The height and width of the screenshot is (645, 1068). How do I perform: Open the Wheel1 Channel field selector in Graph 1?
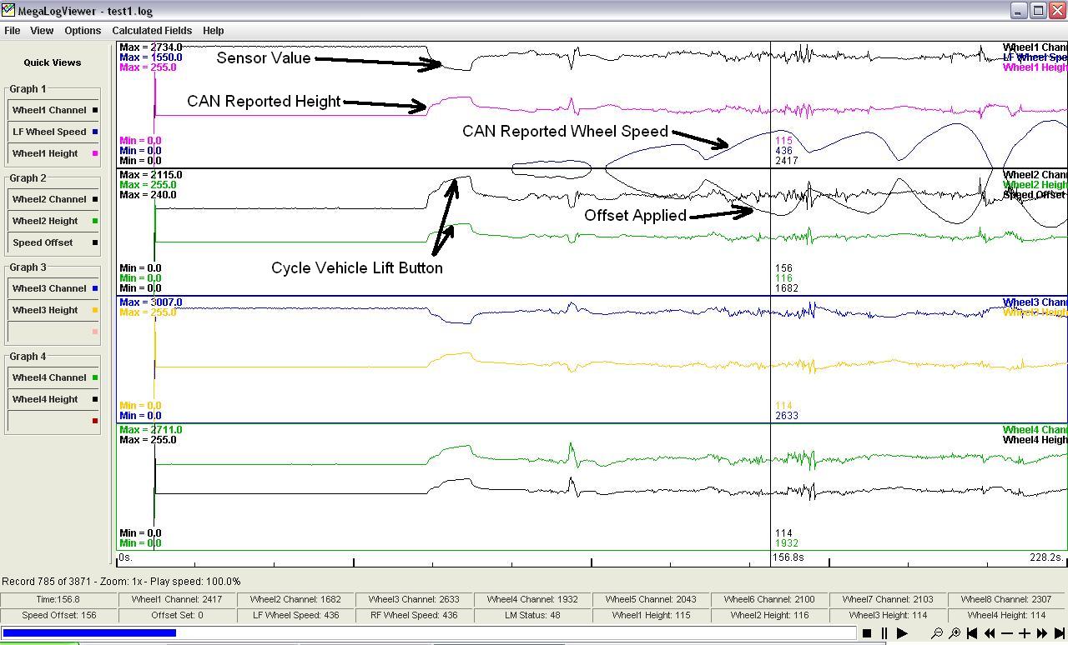(x=53, y=110)
